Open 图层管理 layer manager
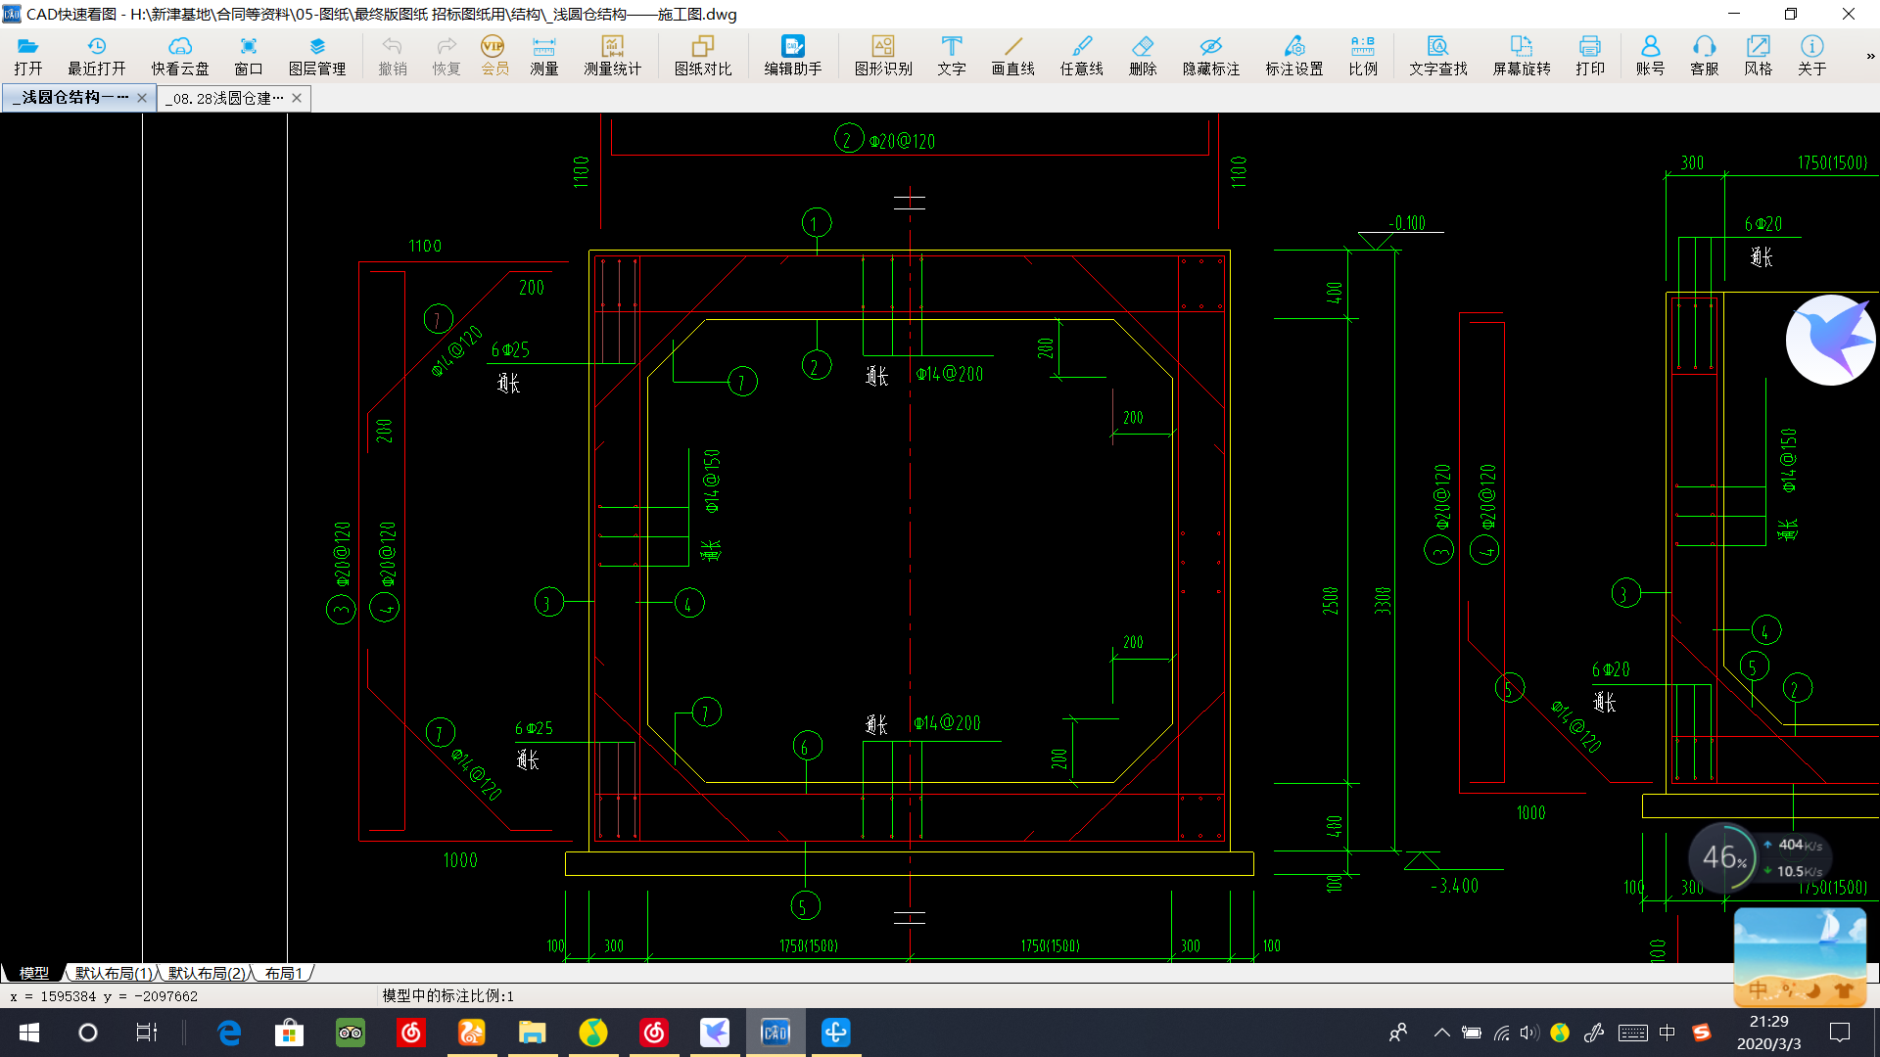 pos(317,56)
